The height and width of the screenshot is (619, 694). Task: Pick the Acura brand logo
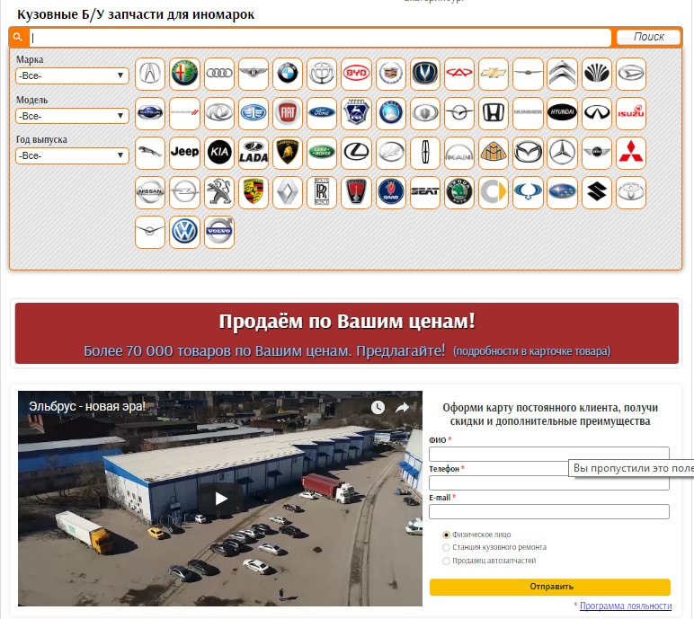pyautogui.click(x=150, y=74)
